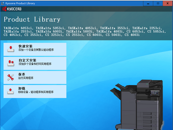This screenshot has height=130, width=173.
Task: Open 自定义安装 custom install
Action: [35, 63]
